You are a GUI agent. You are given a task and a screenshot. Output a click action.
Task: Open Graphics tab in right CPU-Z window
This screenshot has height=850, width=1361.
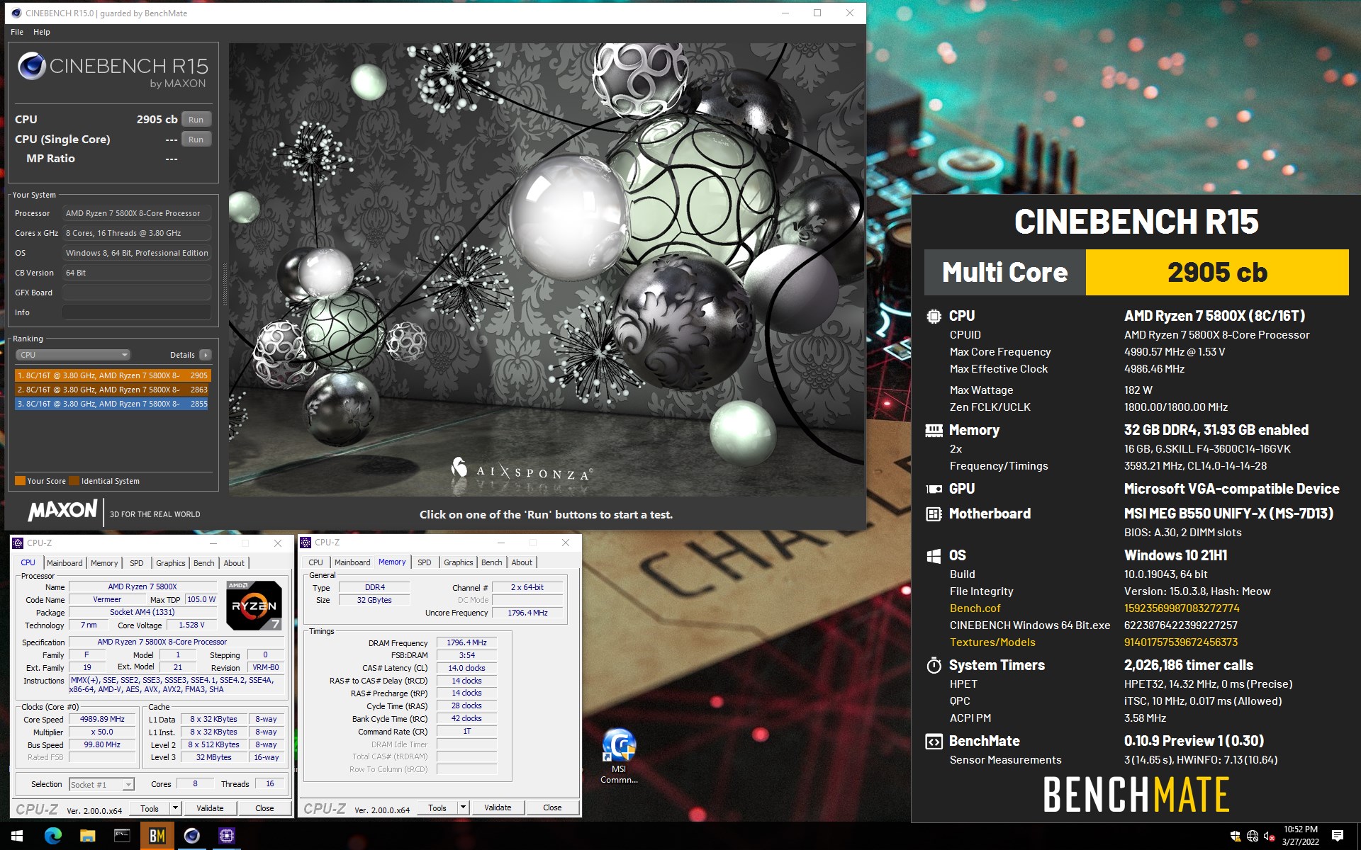point(459,562)
